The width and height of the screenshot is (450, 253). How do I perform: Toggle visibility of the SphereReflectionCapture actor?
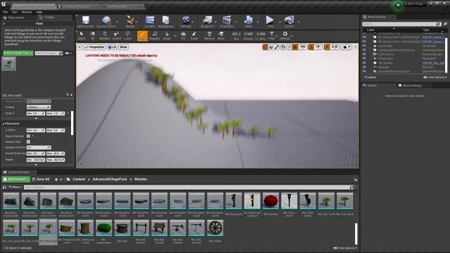364,71
